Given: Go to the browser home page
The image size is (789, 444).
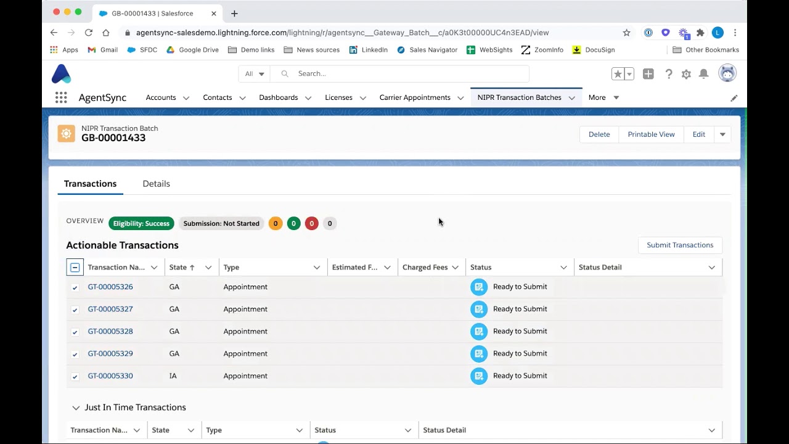Looking at the screenshot, I should (106, 33).
